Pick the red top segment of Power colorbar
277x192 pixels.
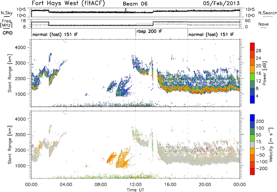(x=252, y=46)
